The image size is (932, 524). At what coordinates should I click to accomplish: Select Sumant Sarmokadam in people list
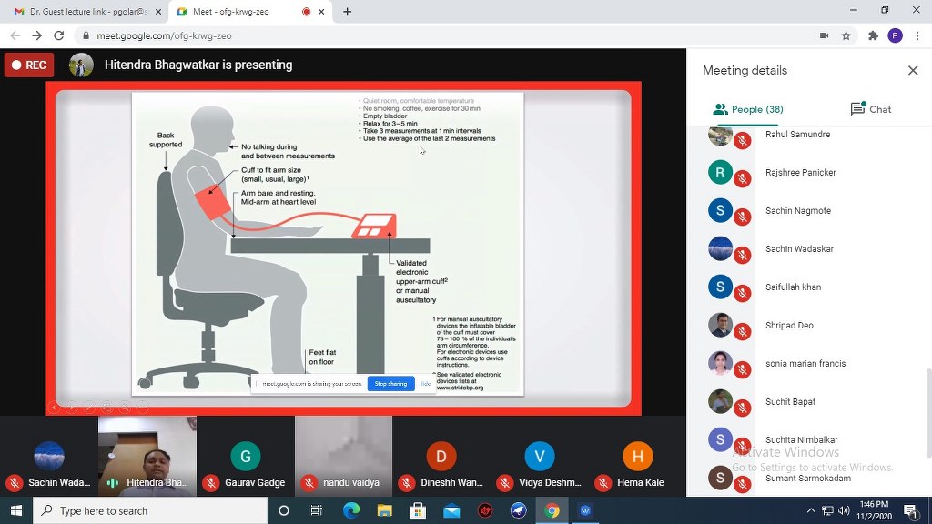[809, 478]
